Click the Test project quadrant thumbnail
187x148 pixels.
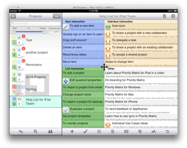pos(17,40)
